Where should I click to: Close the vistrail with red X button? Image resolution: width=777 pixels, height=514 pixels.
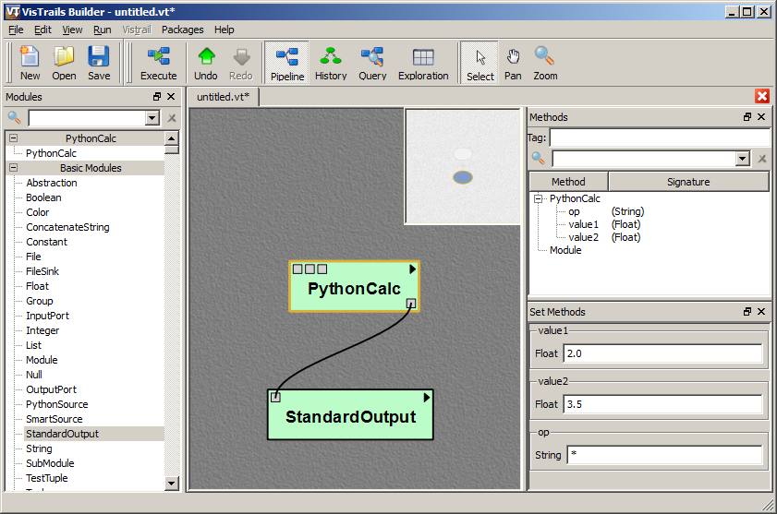[762, 96]
